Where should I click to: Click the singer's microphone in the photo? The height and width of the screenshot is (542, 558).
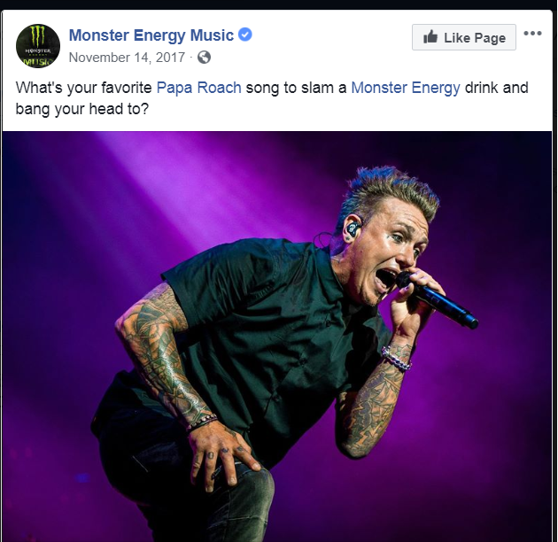tap(438, 299)
